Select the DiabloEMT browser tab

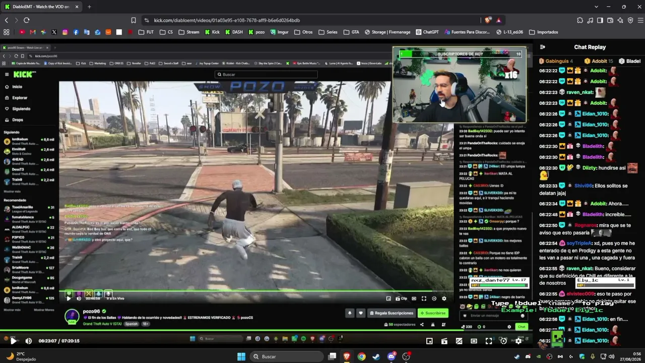[x=42, y=7]
